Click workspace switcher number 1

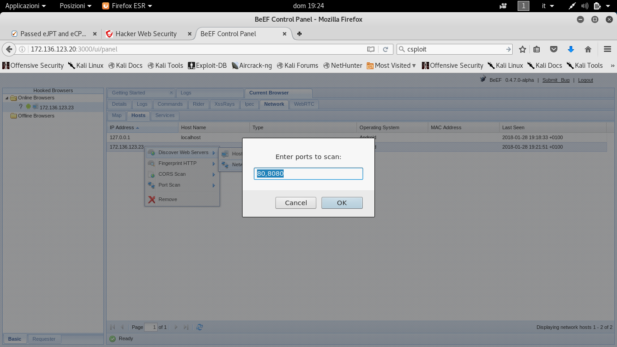click(523, 6)
